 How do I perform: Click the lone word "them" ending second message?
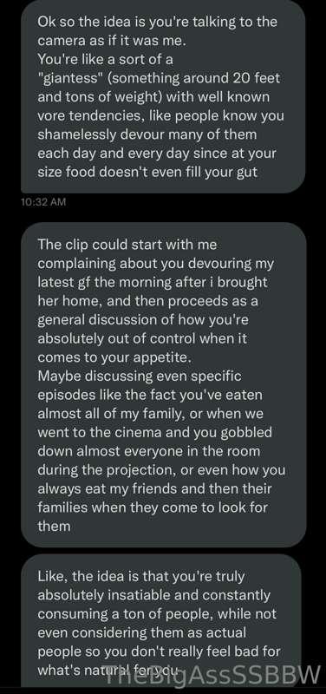(x=54, y=527)
